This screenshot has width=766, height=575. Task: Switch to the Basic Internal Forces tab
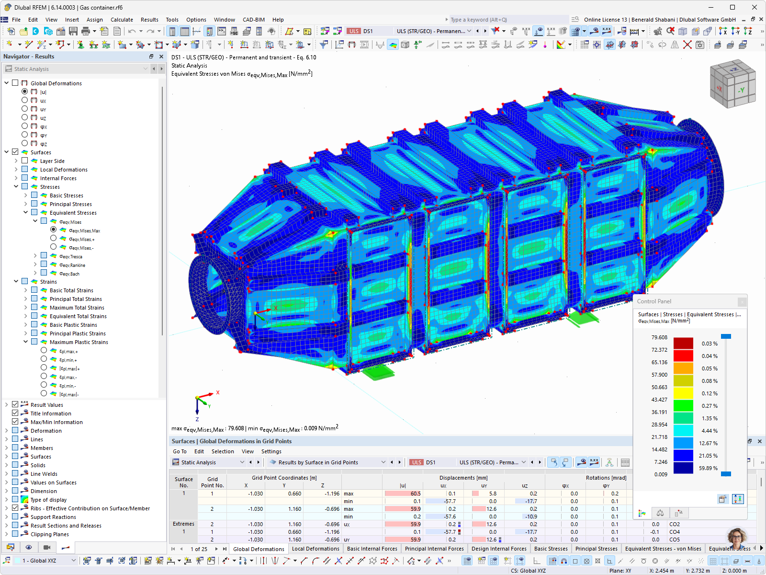pyautogui.click(x=372, y=548)
